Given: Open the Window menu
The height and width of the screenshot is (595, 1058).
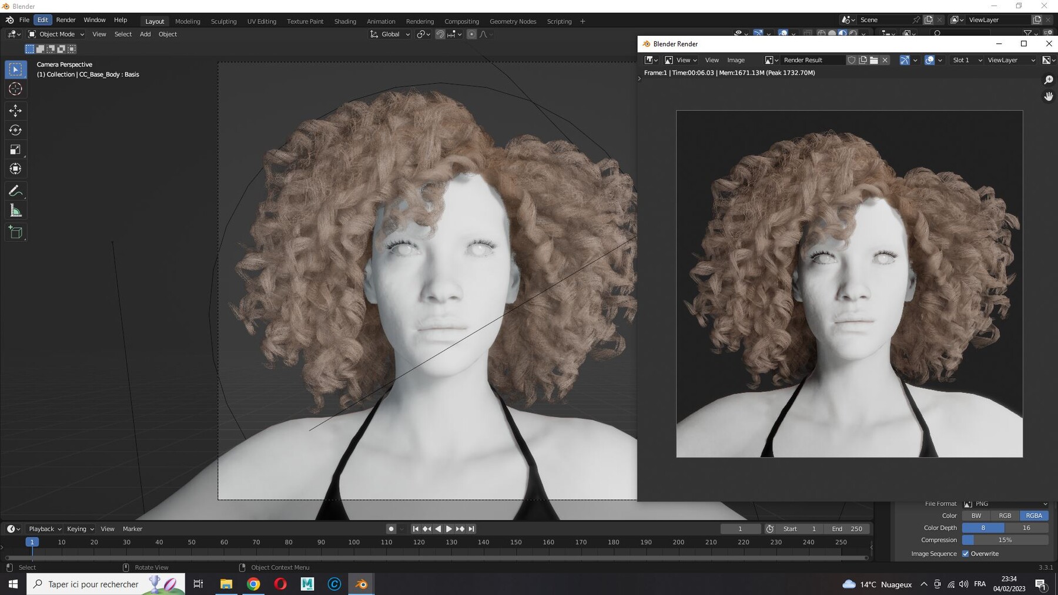Looking at the screenshot, I should [94, 20].
